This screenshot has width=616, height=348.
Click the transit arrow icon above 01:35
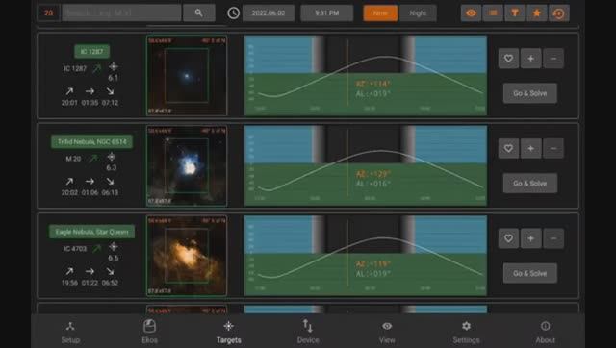90,91
